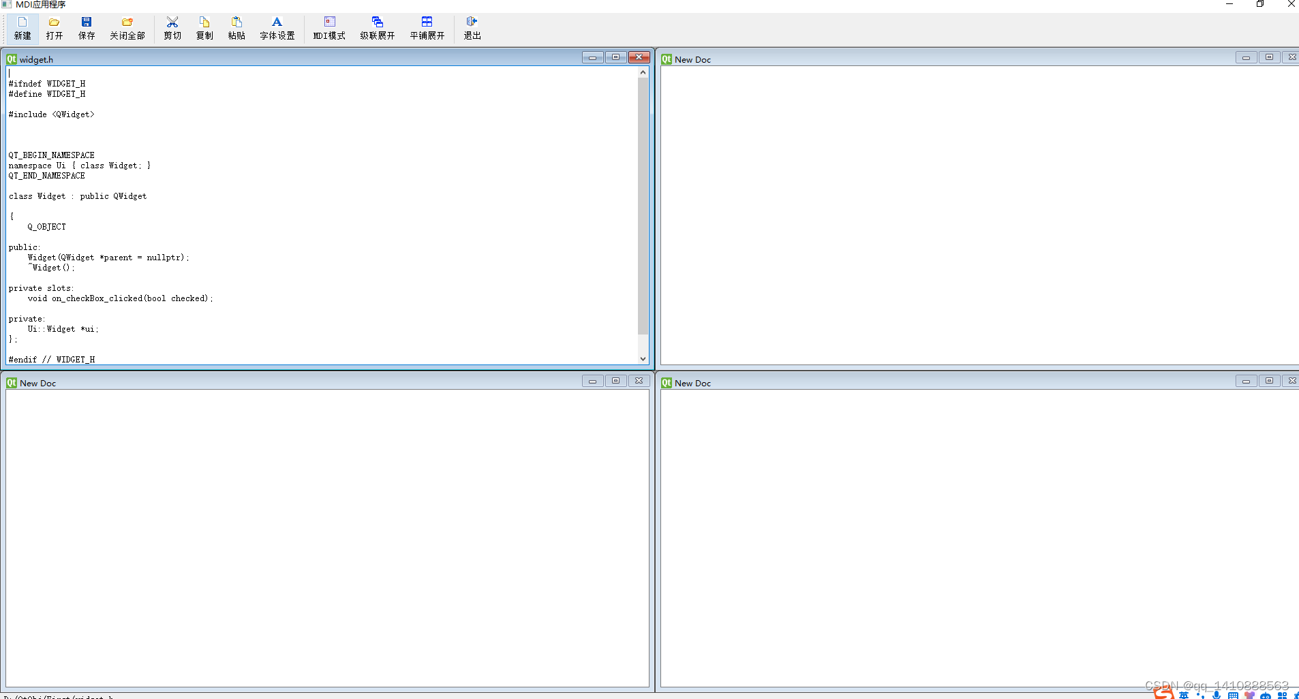Open 字体设置 font settings

pos(277,28)
